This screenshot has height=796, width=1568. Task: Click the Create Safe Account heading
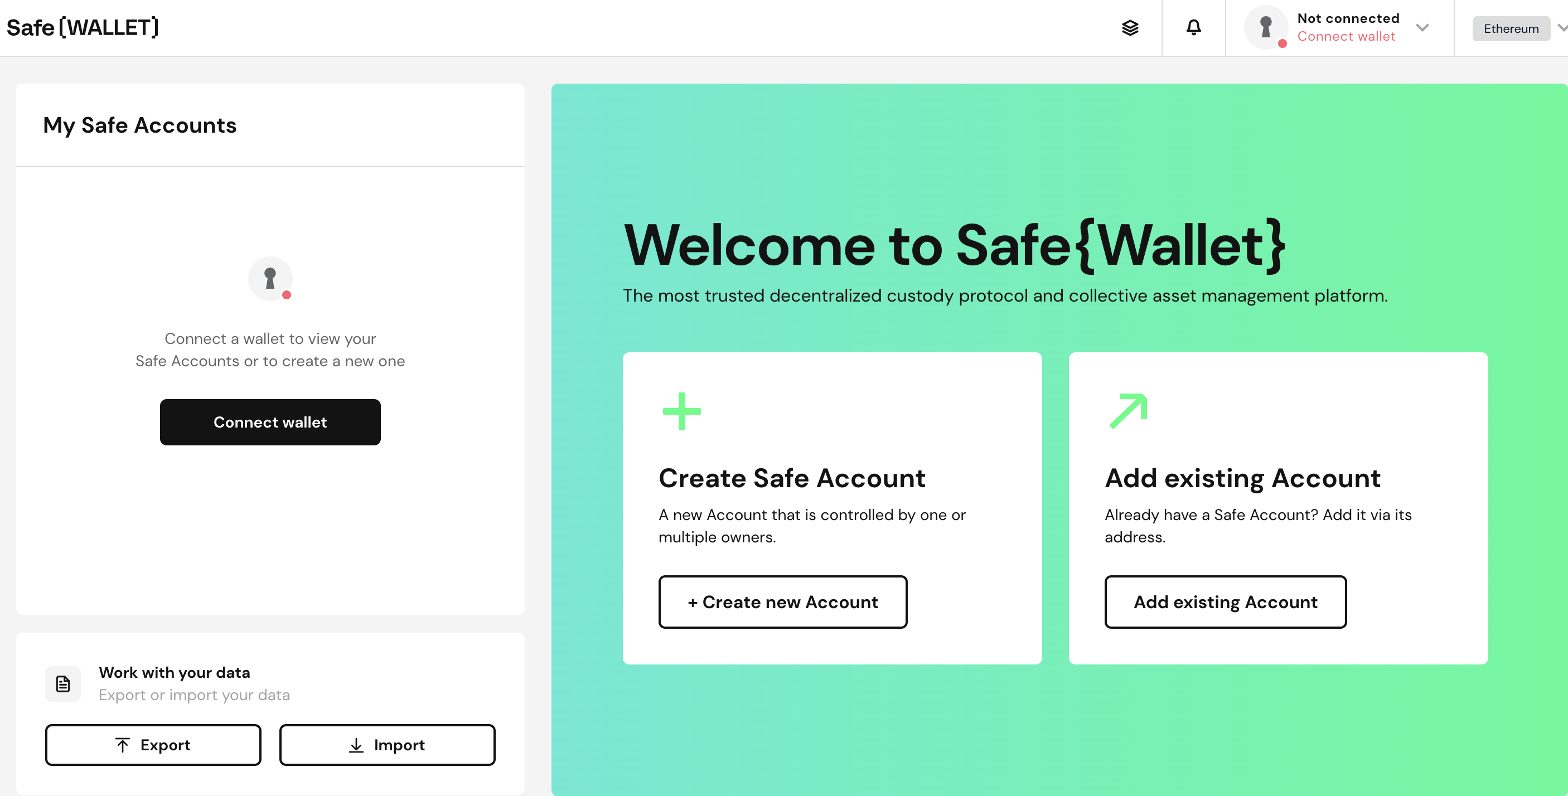pos(792,478)
